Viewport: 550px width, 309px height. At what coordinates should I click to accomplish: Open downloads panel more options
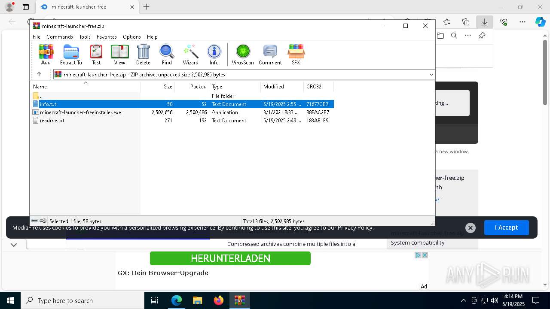click(468, 36)
